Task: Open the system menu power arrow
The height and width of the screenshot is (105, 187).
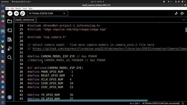Action: (185, 2)
